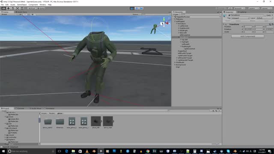Open the Layer dropdown in Inspector
This screenshot has width=274, height=154.
point(265,18)
